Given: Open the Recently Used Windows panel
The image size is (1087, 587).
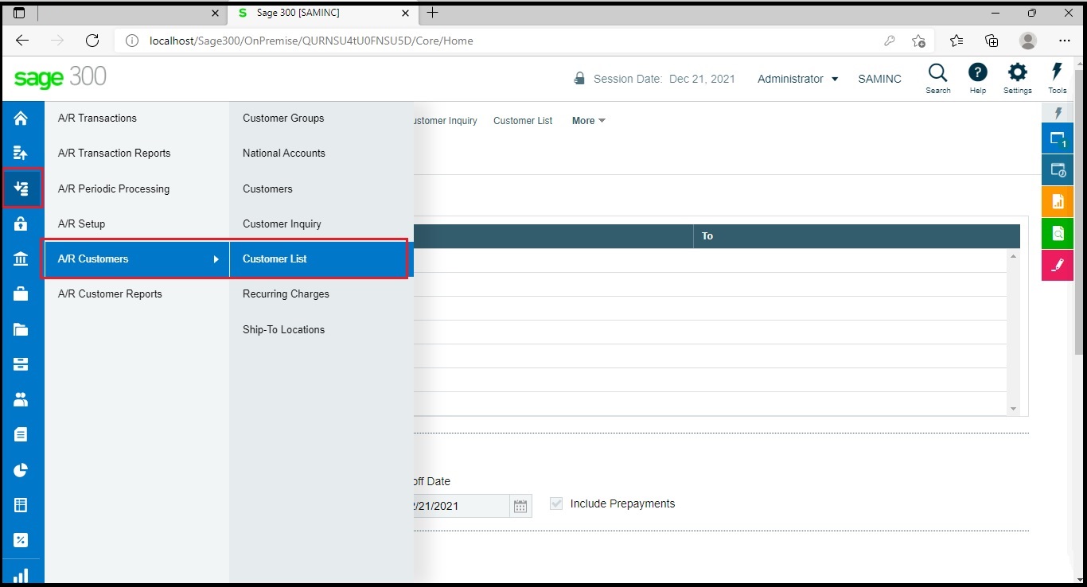Looking at the screenshot, I should pyautogui.click(x=1058, y=169).
